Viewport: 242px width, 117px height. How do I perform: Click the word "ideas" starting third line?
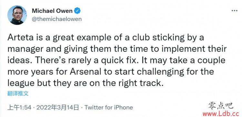point(17,60)
